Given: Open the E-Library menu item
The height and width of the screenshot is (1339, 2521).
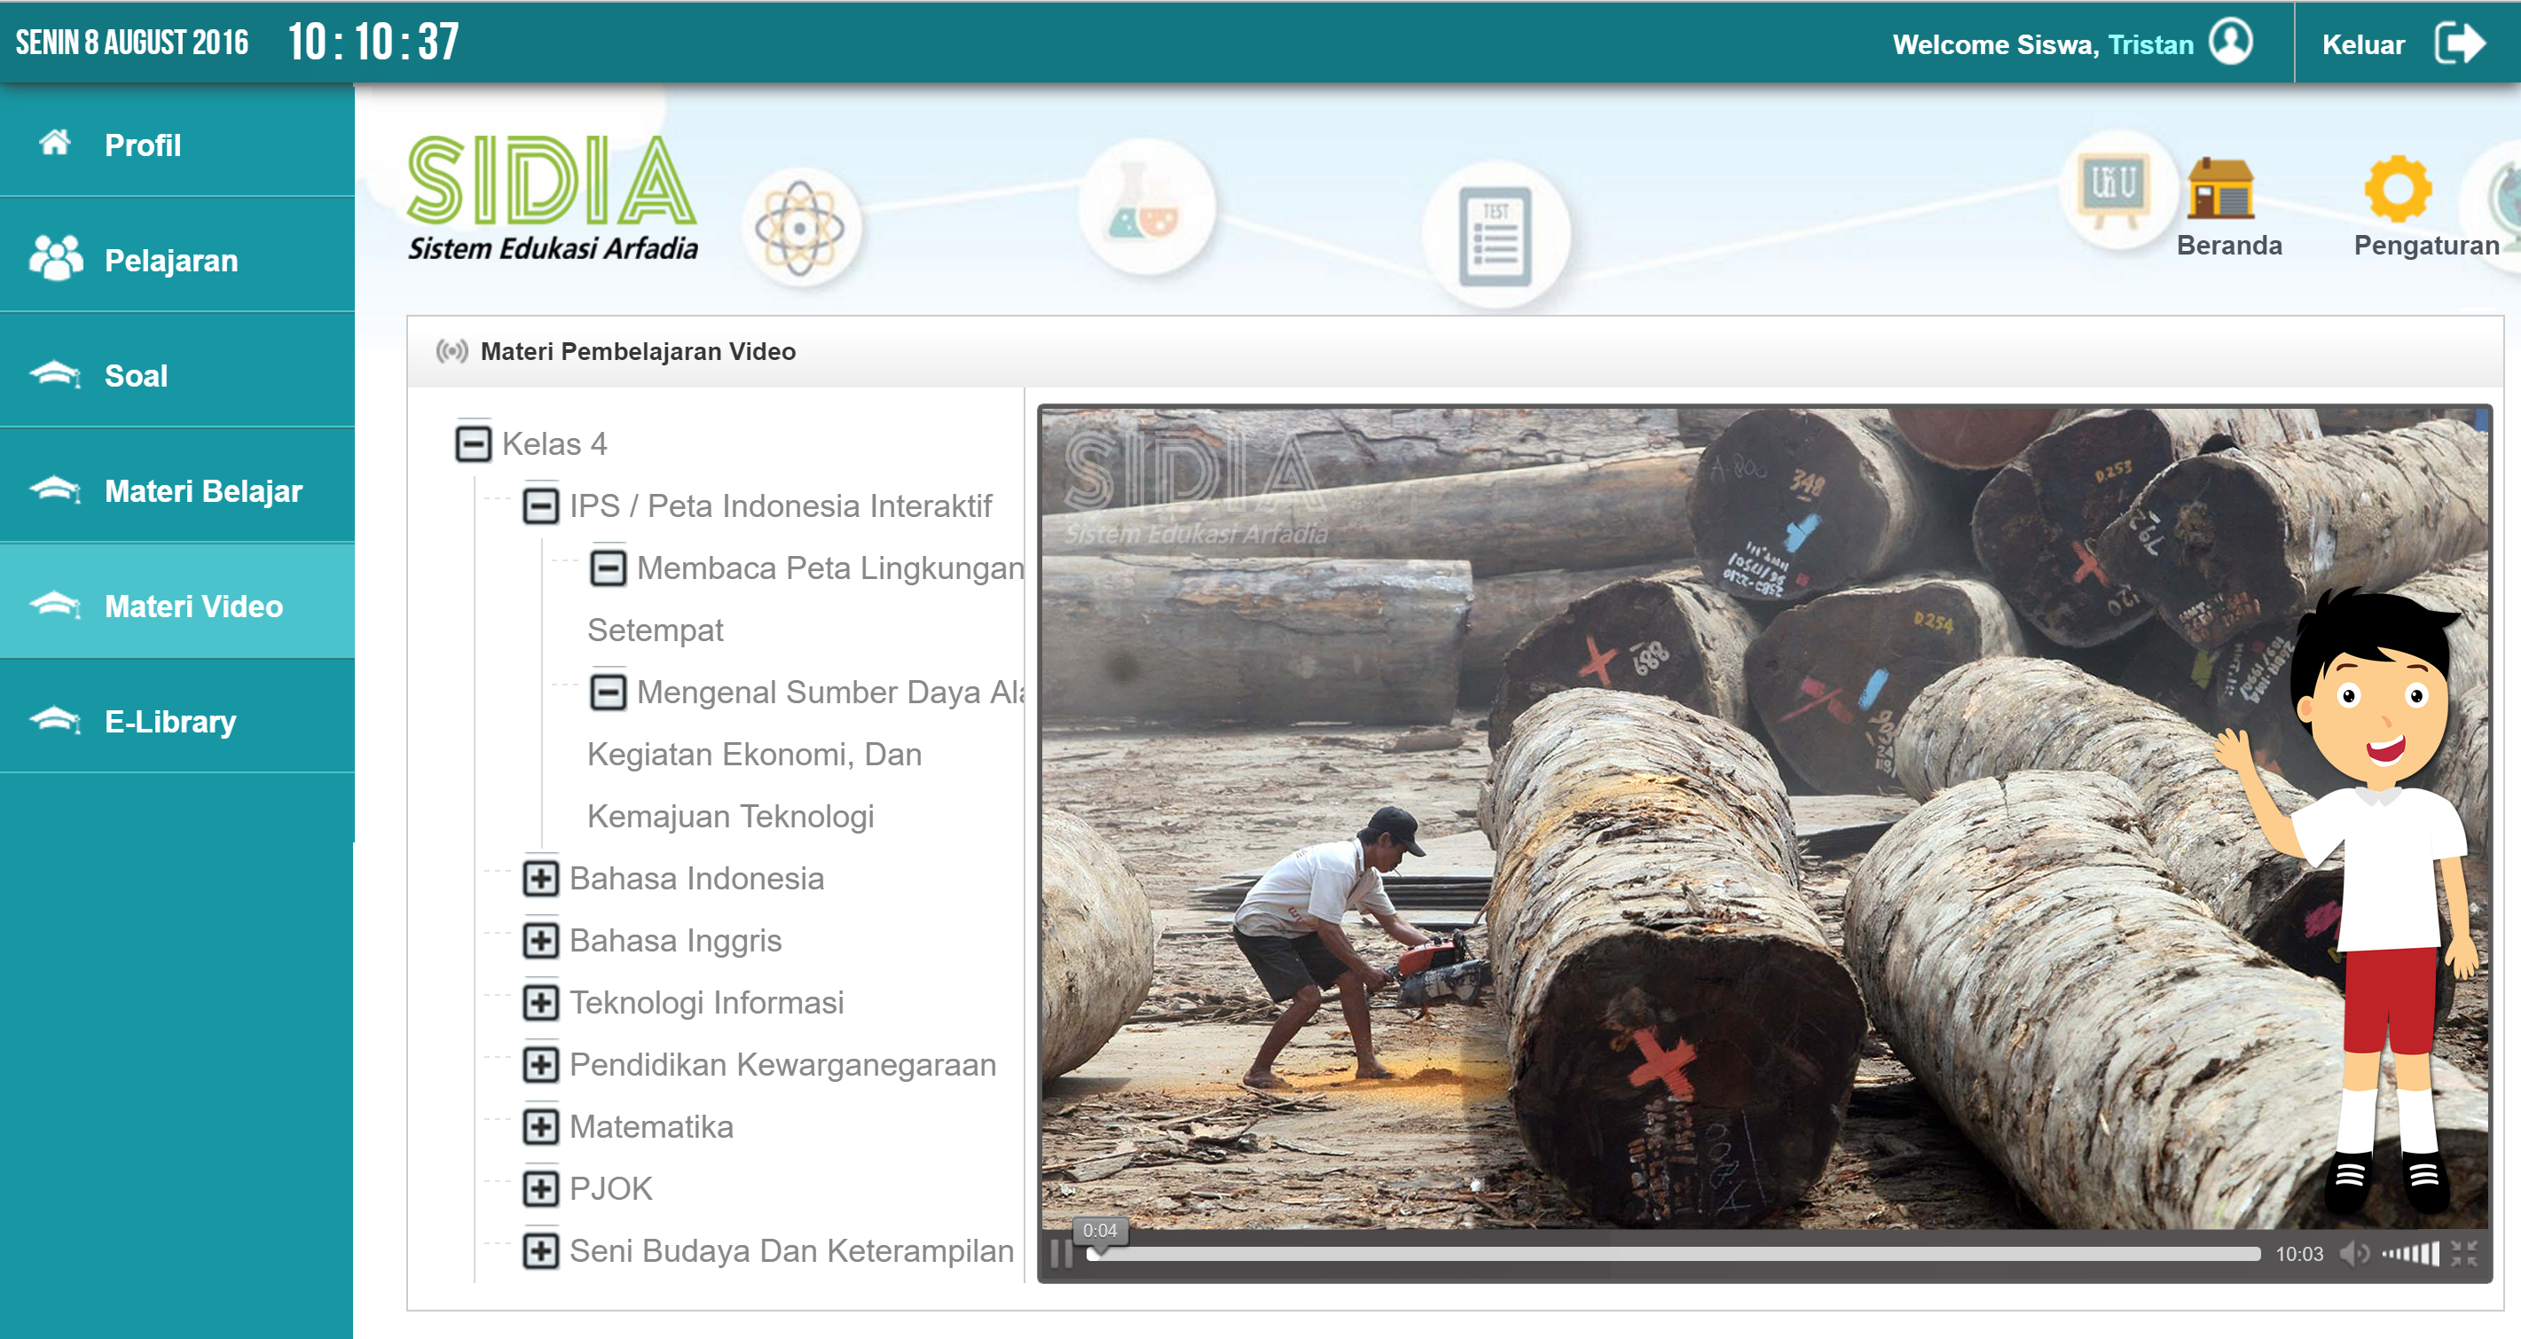Looking at the screenshot, I should pyautogui.click(x=177, y=716).
